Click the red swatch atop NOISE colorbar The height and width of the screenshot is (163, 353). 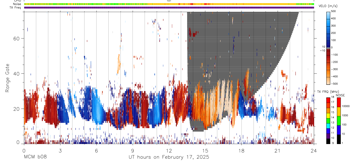coord(339,102)
